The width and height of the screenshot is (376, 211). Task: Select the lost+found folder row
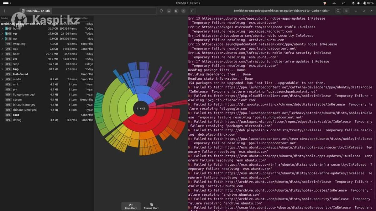(20, 74)
